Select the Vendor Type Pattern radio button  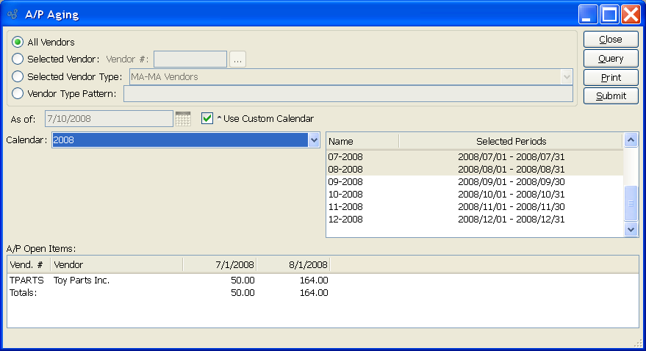click(18, 93)
